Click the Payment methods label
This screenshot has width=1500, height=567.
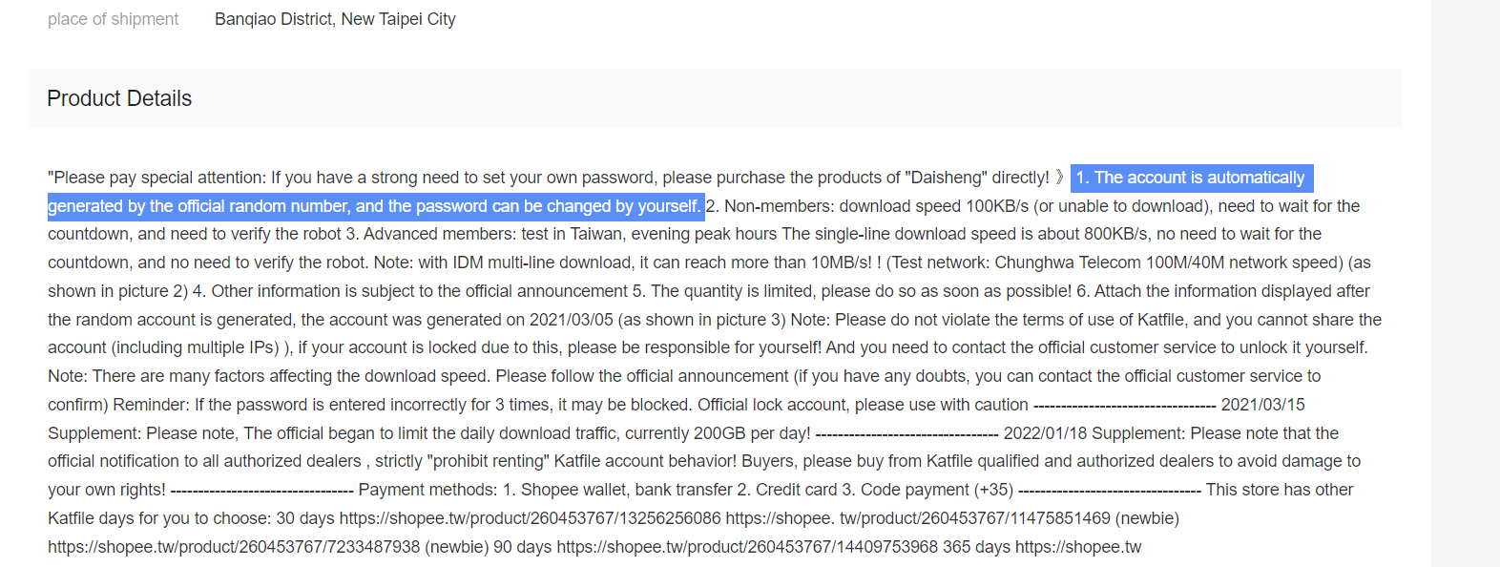(x=427, y=490)
